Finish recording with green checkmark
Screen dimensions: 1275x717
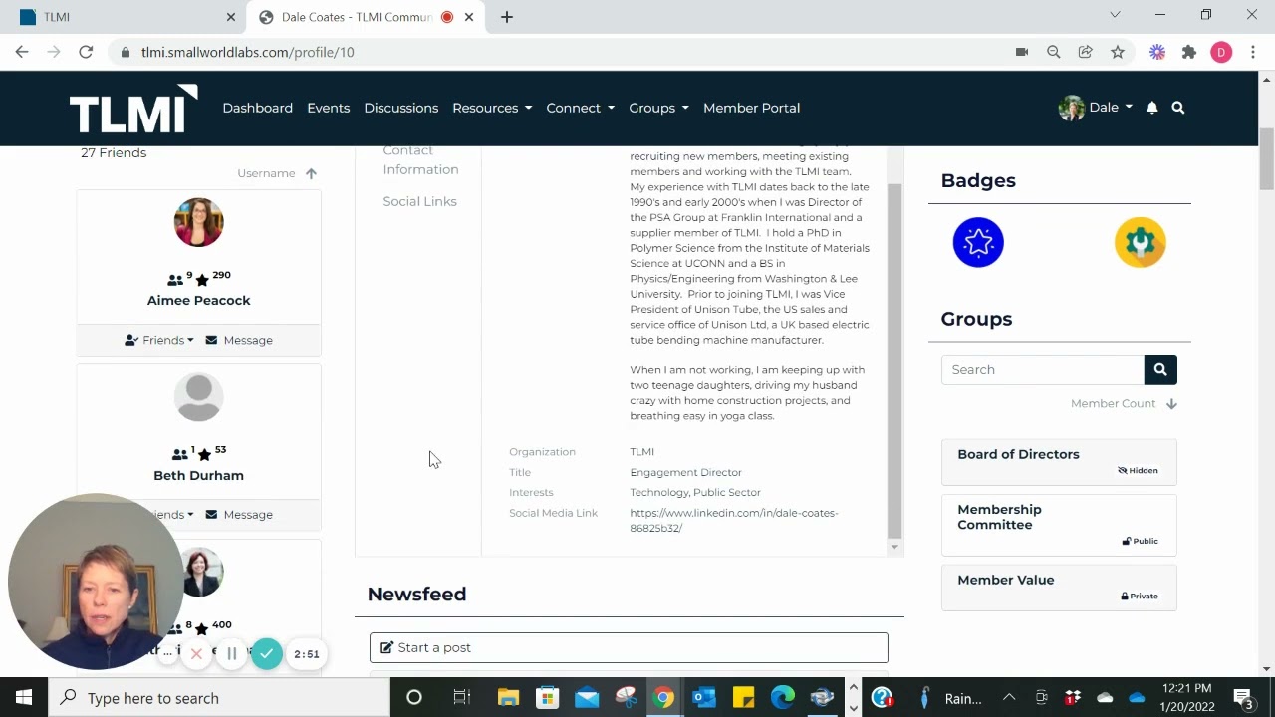[267, 654]
